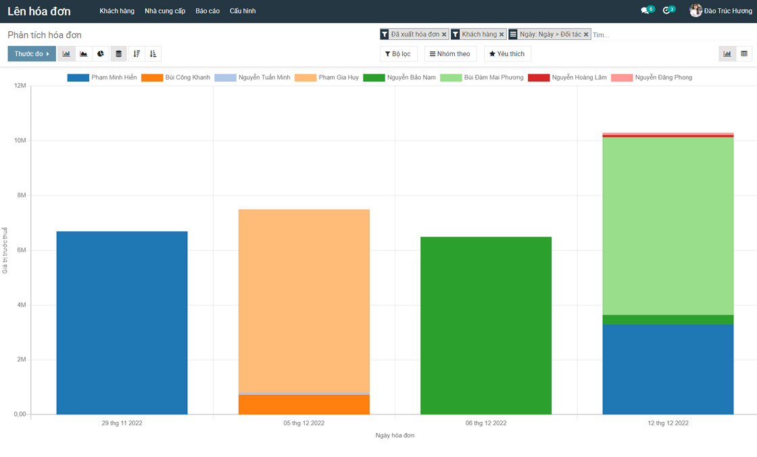Switch to bar chart mode
The width and height of the screenshot is (757, 457).
[66, 54]
